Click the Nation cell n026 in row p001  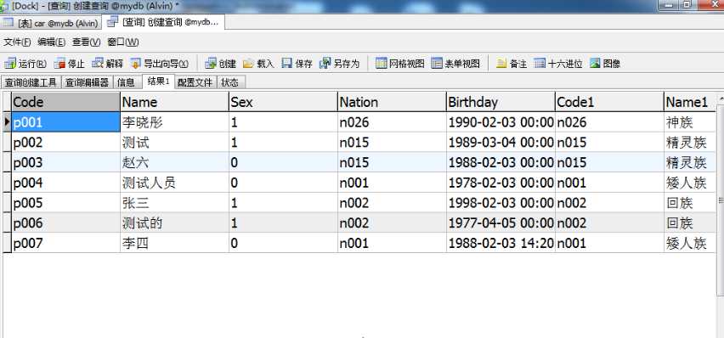tap(392, 122)
